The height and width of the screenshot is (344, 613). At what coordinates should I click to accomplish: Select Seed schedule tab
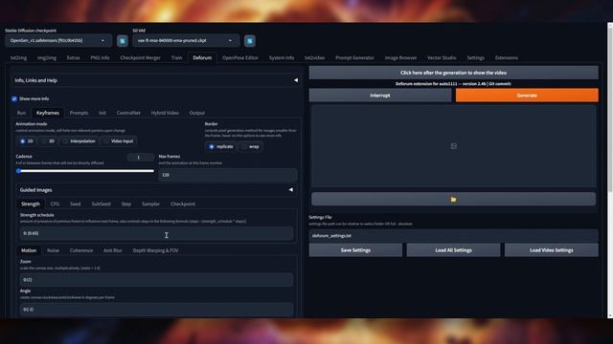(75, 204)
